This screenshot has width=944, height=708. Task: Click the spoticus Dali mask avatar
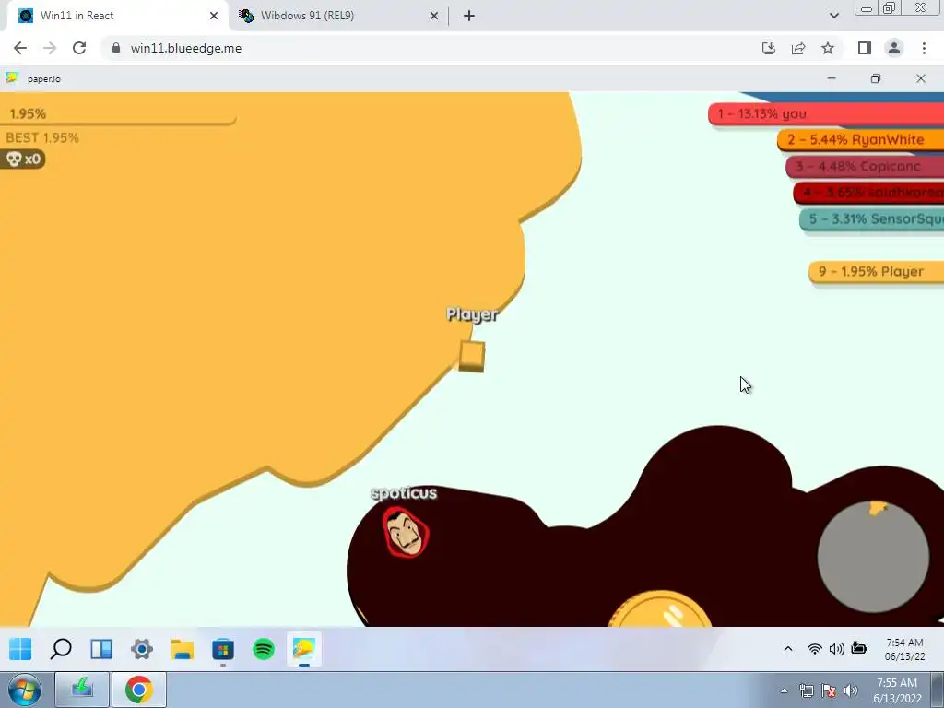tap(406, 532)
